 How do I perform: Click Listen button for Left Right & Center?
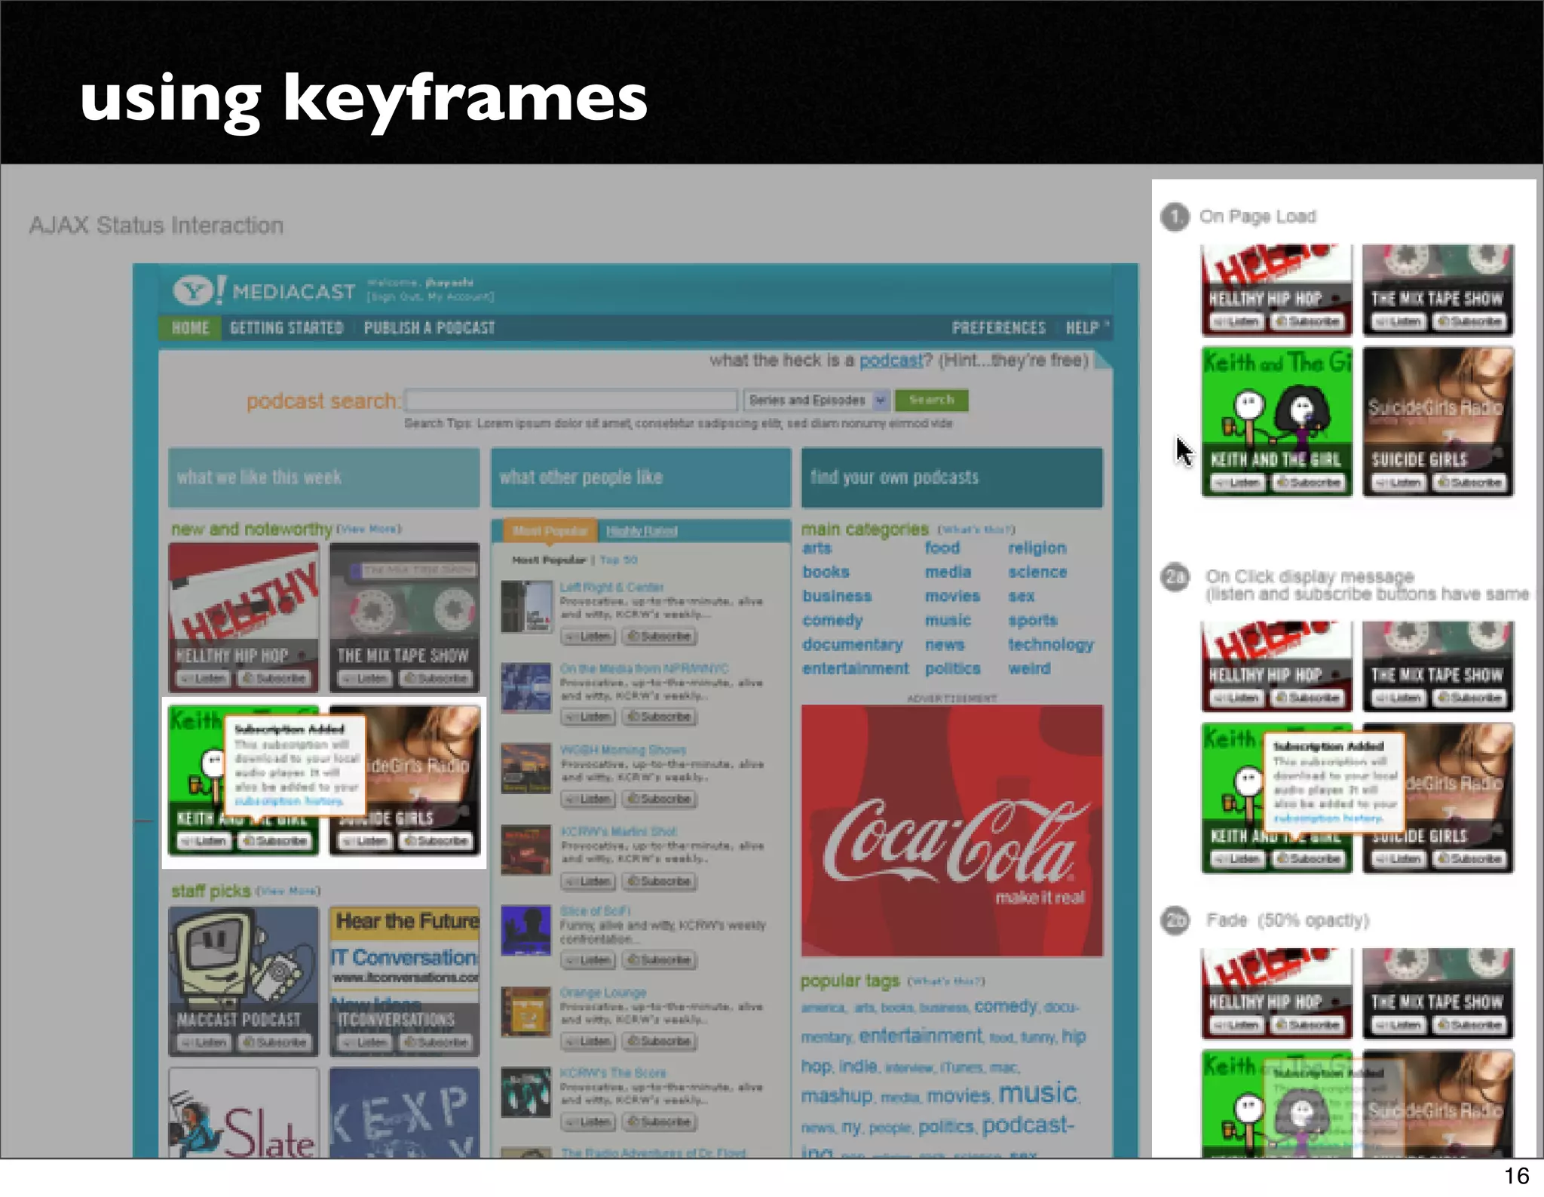[588, 637]
